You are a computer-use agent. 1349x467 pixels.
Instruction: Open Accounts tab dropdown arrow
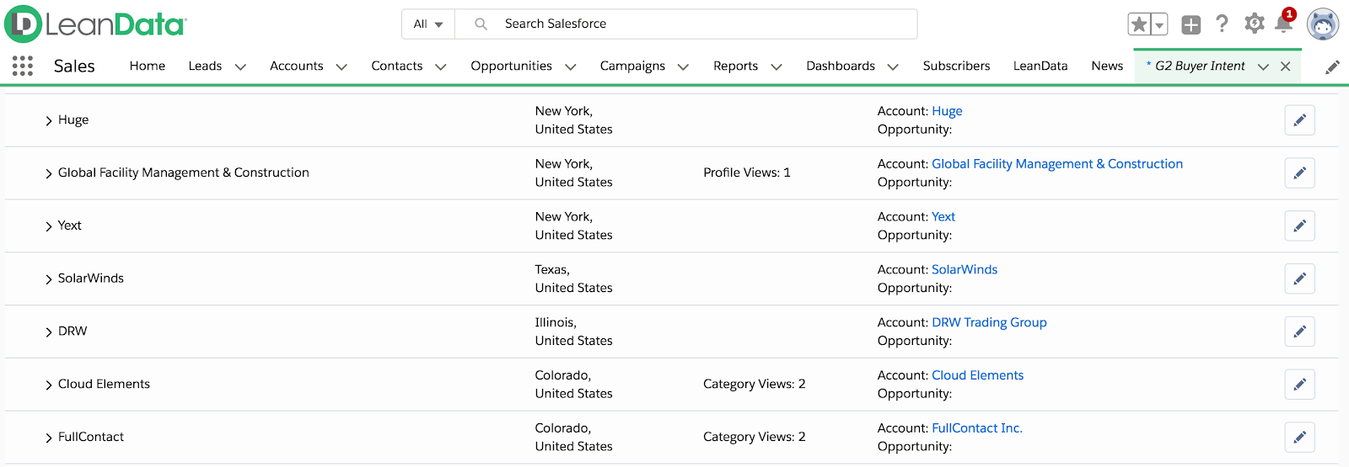pos(341,66)
